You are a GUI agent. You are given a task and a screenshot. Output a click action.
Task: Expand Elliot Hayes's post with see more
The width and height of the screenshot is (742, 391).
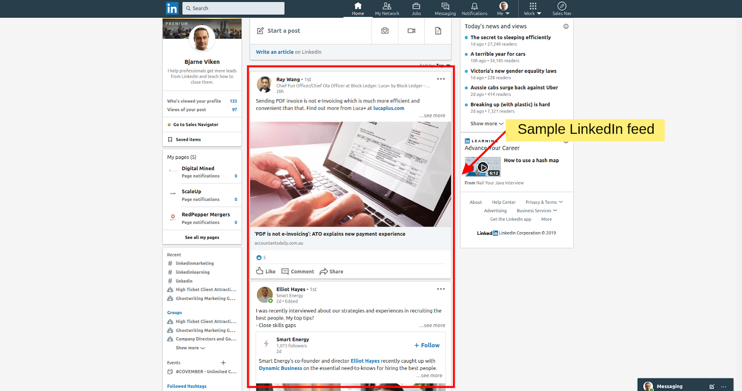[x=432, y=325]
